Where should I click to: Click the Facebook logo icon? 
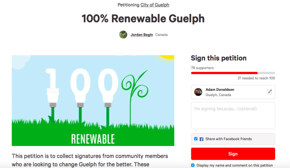201,139
